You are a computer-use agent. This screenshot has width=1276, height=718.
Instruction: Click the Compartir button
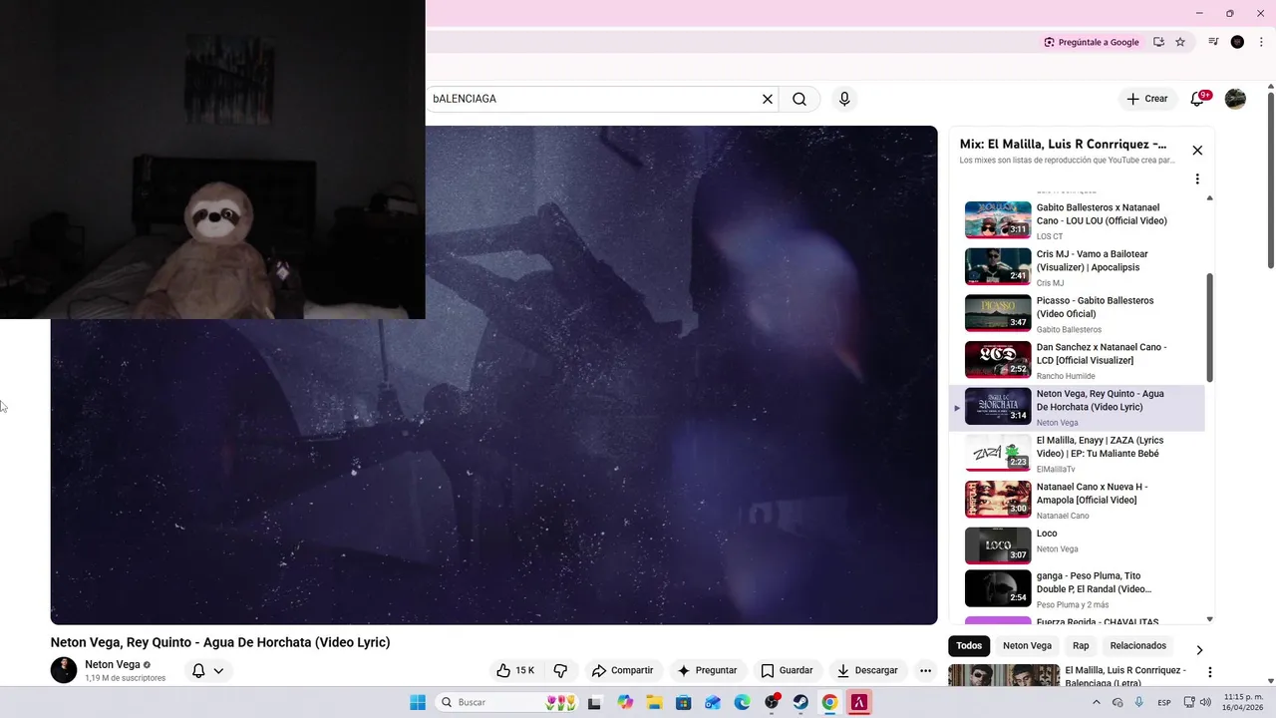622,670
